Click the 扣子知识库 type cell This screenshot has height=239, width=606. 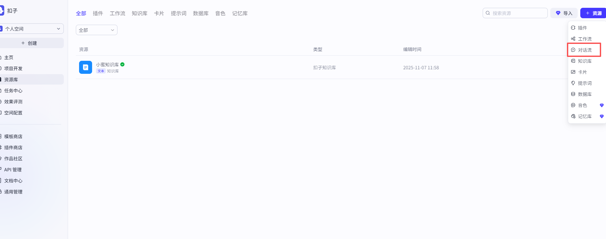tap(324, 68)
